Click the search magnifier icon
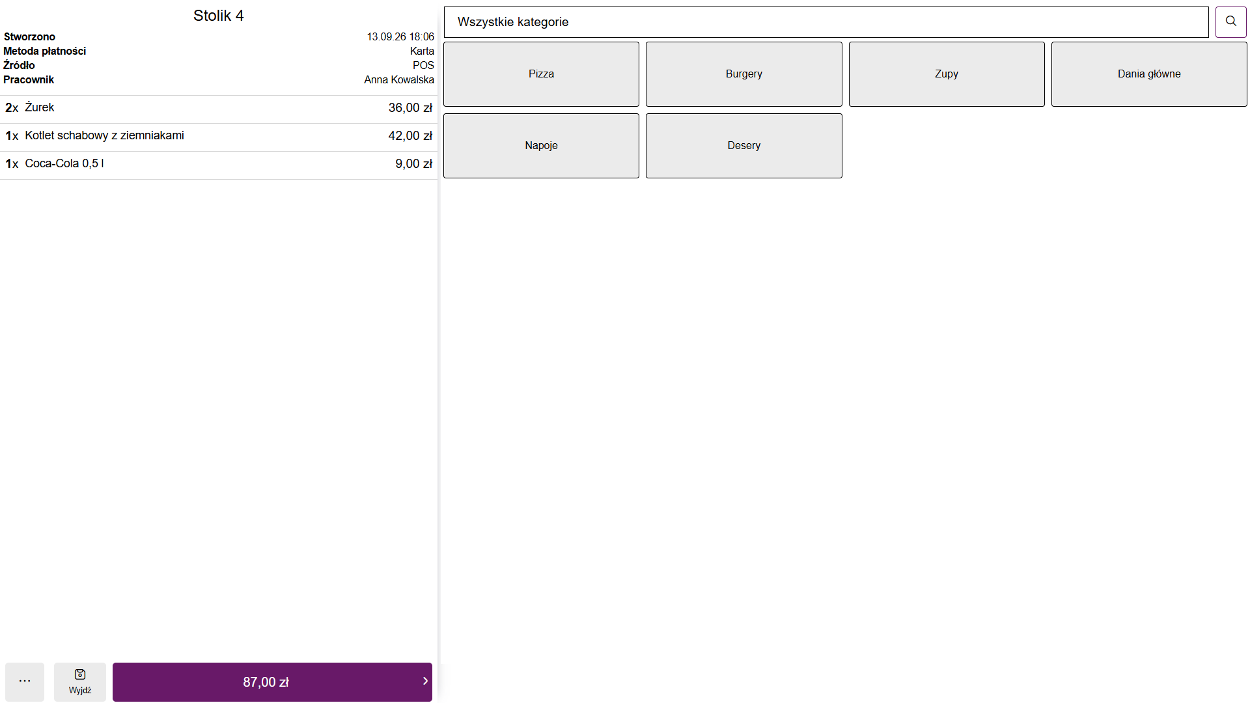 point(1230,22)
